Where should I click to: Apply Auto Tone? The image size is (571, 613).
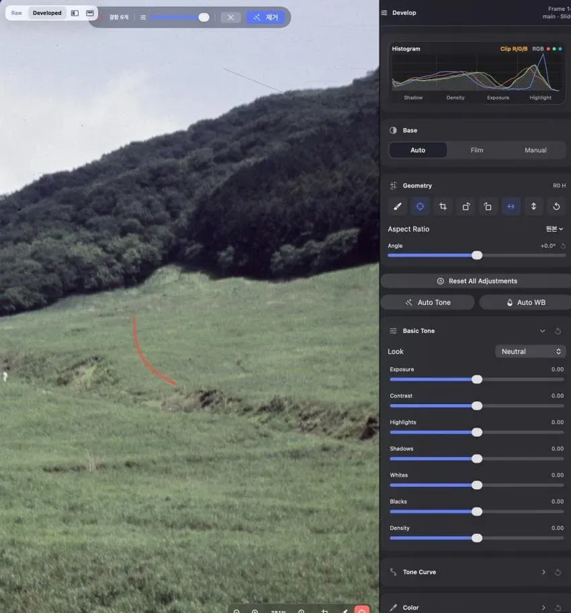click(428, 303)
